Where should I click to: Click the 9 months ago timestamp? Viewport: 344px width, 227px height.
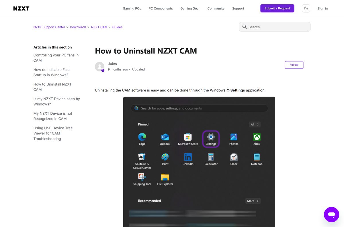coord(118,69)
